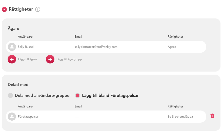
Task: Delete the Företagspulsar row with the trash icon
Action: tap(212, 116)
